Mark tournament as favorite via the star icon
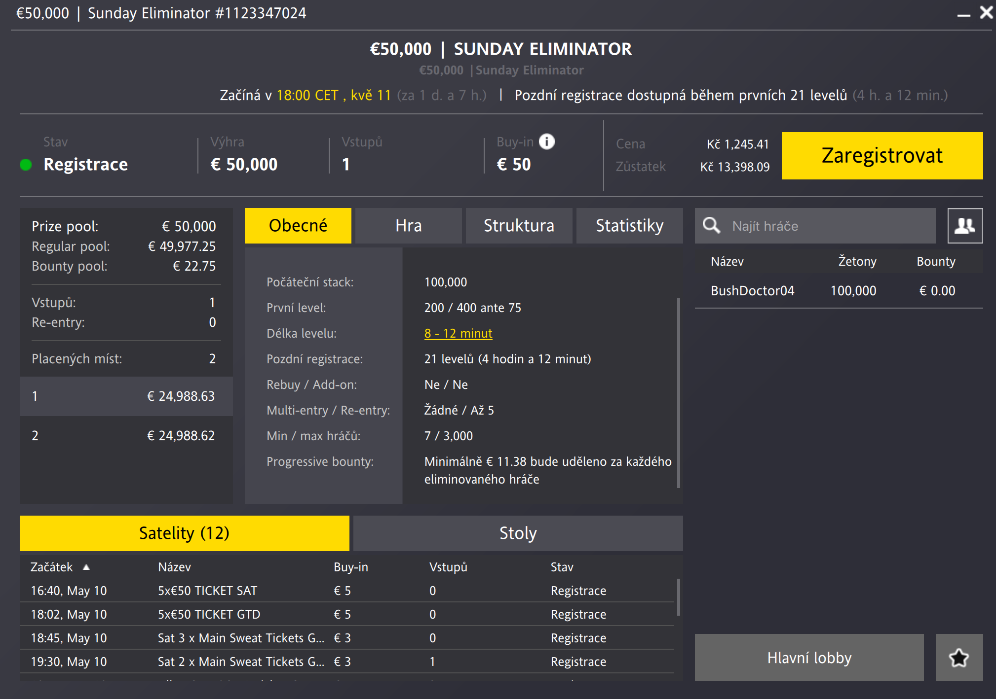Viewport: 996px width, 699px height. [958, 657]
